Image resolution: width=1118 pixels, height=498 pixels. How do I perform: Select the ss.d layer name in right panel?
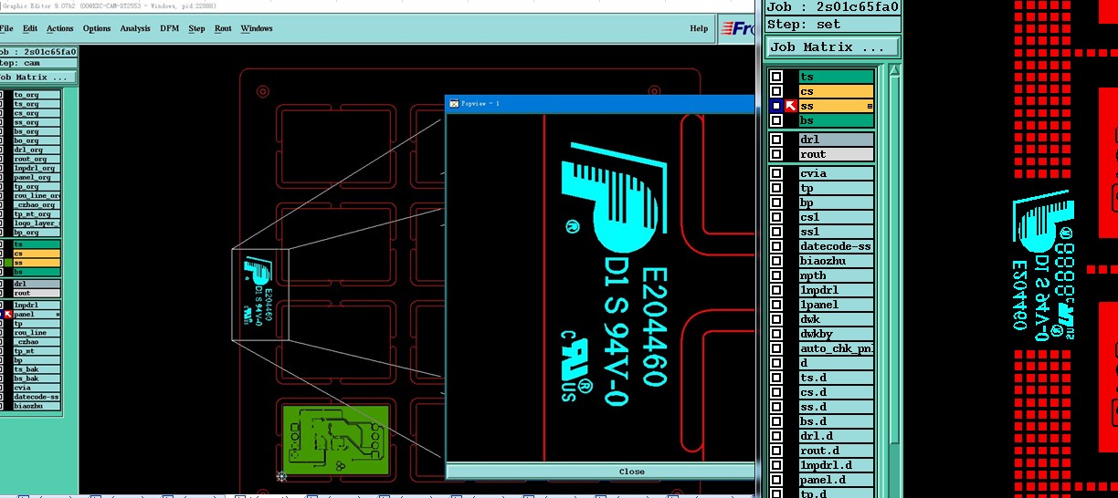[836, 407]
